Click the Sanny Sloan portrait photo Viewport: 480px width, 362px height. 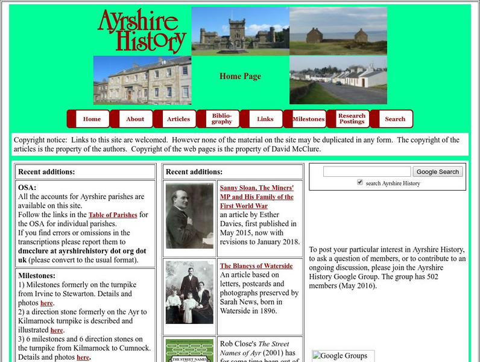pyautogui.click(x=189, y=215)
